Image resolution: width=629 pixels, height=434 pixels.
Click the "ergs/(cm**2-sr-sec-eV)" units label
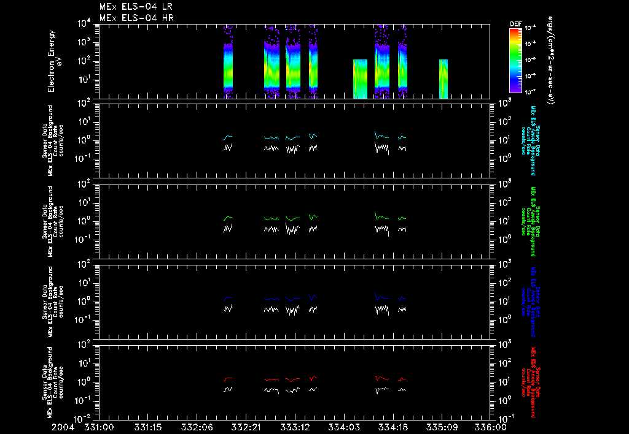[x=551, y=61]
